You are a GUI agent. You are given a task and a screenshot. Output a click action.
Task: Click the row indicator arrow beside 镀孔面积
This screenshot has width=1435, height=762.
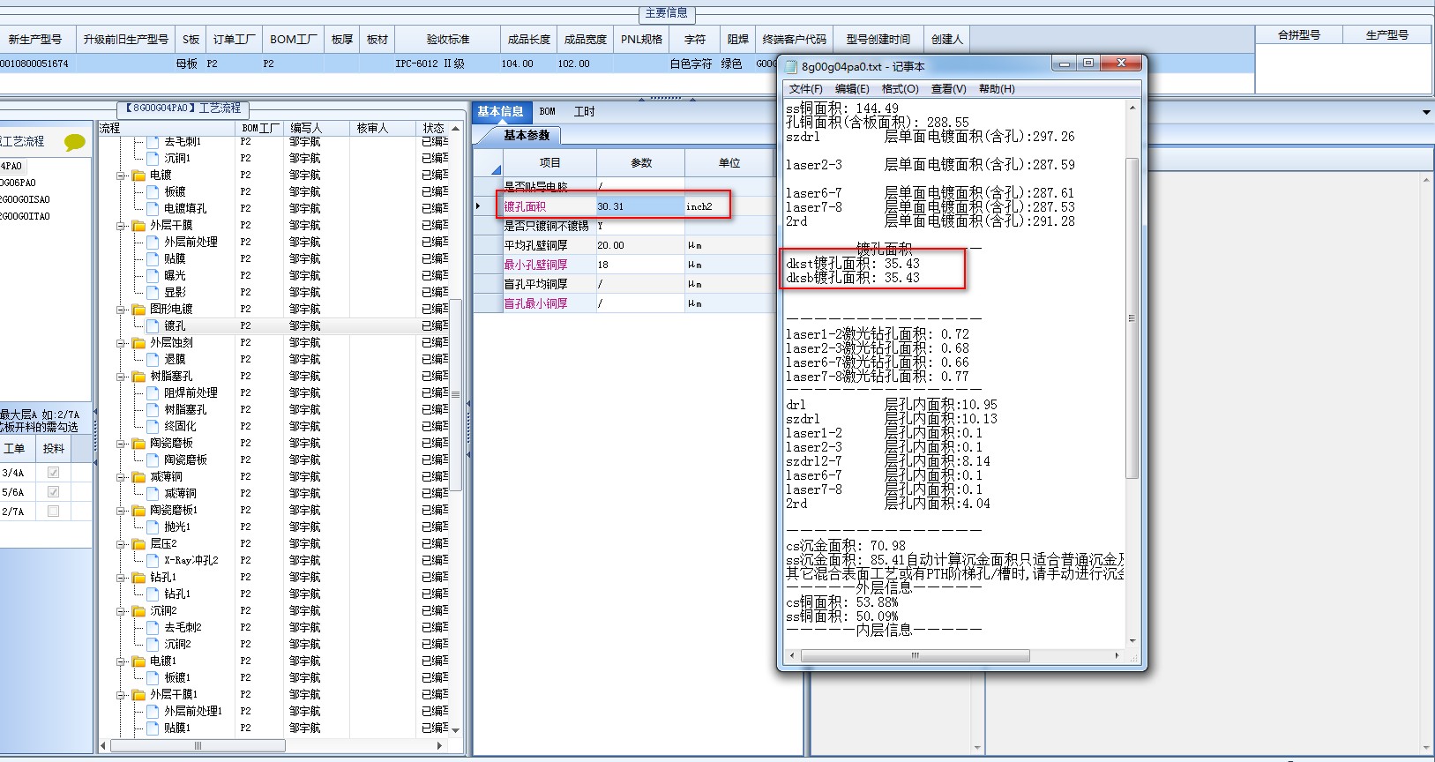tap(478, 206)
